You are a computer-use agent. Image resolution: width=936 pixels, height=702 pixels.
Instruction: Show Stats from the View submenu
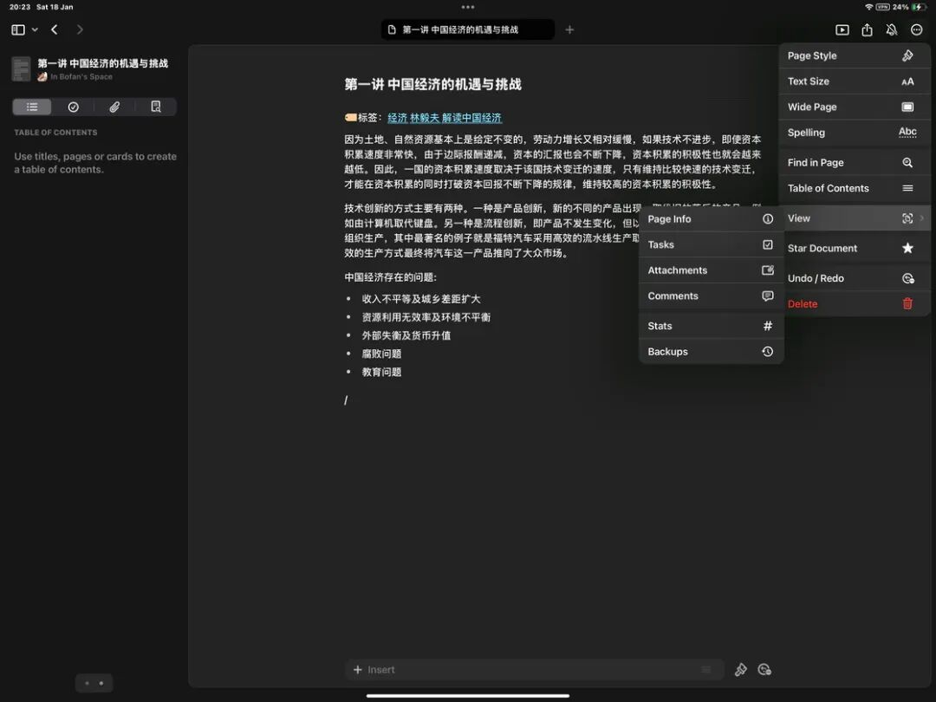point(711,326)
